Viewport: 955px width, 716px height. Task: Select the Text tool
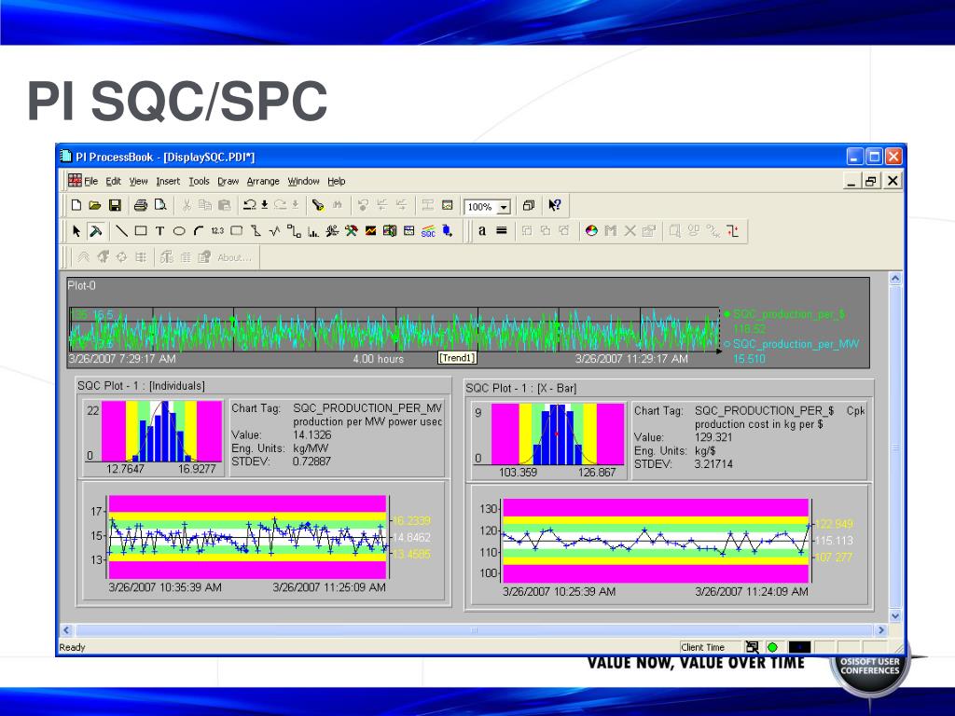click(159, 231)
